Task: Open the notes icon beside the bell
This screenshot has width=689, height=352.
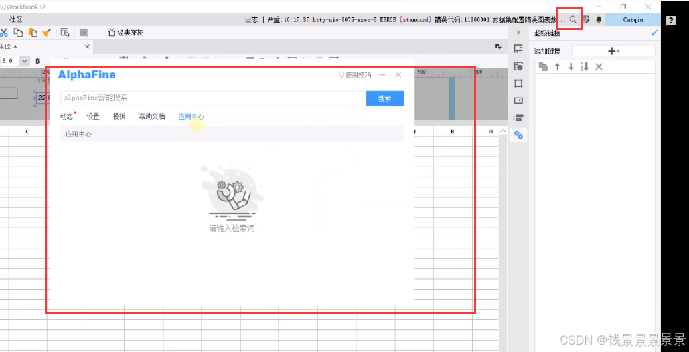Action: (x=585, y=19)
